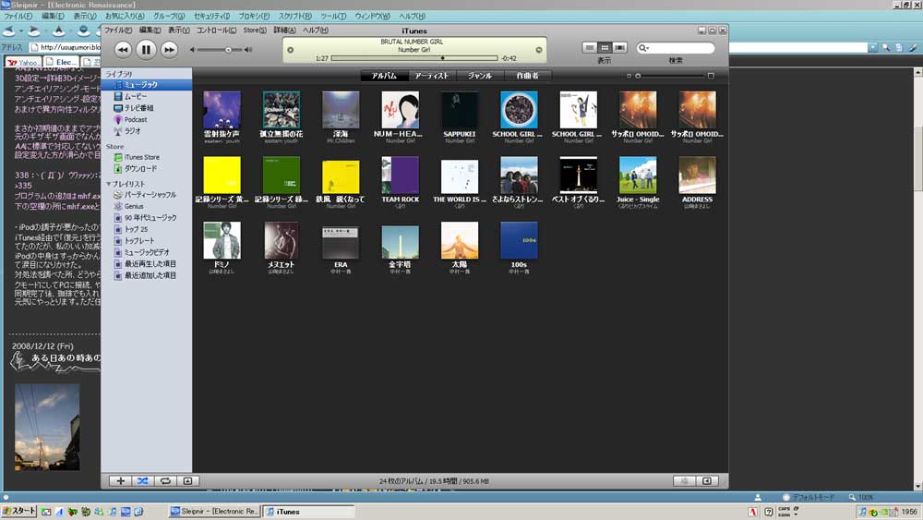Open the search magnifier options dropdown
The height and width of the screenshot is (520, 923).
642,48
